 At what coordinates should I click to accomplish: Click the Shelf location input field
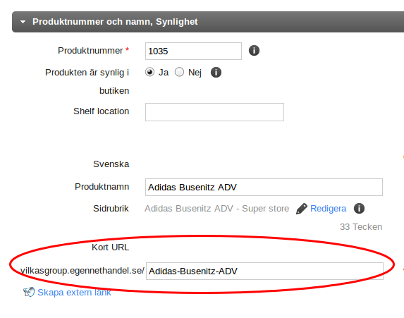(214, 112)
